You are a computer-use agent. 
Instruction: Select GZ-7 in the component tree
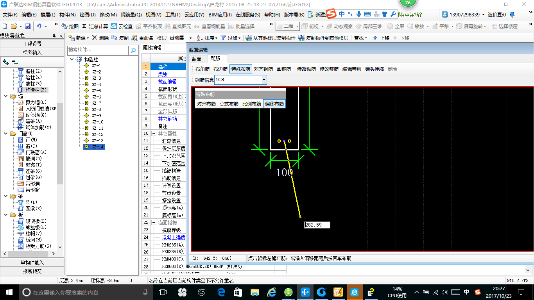click(x=96, y=103)
